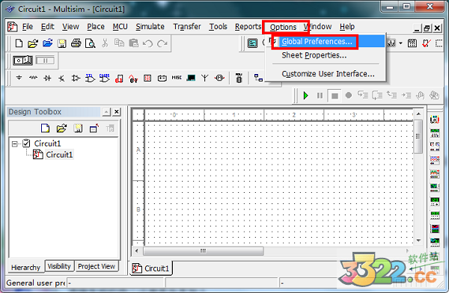The height and width of the screenshot is (293, 449).
Task: Collapse the Circuit1 tree node
Action: [x=15, y=144]
